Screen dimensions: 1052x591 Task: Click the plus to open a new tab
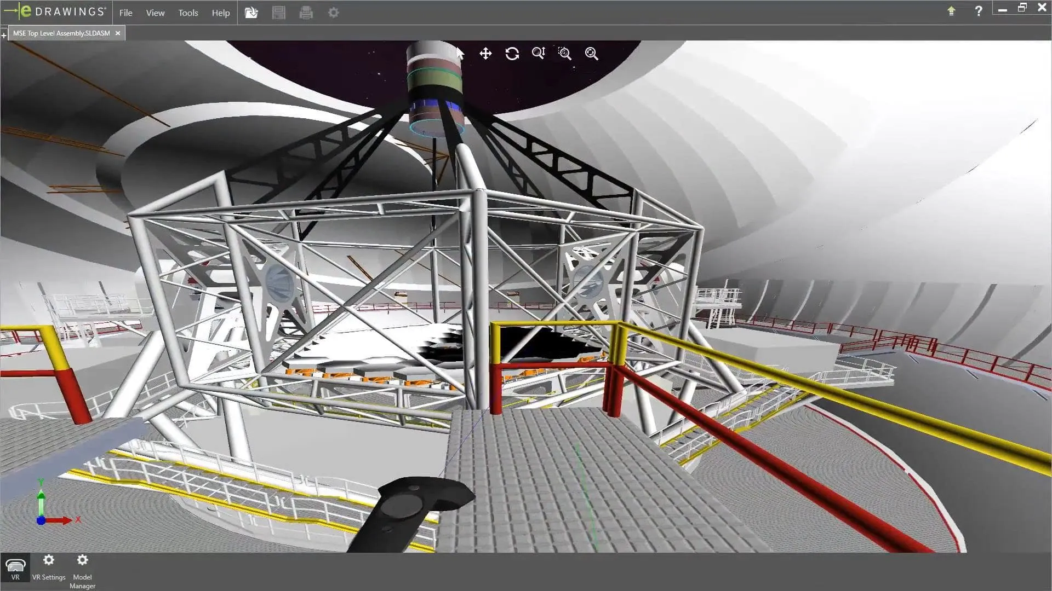4,34
